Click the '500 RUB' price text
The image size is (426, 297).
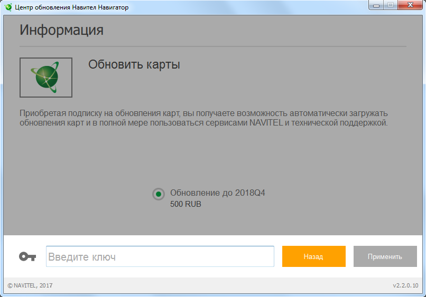186,204
